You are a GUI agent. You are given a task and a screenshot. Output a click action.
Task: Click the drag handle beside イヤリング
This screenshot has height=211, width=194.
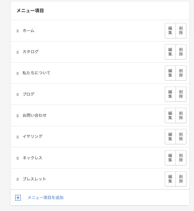click(x=18, y=137)
